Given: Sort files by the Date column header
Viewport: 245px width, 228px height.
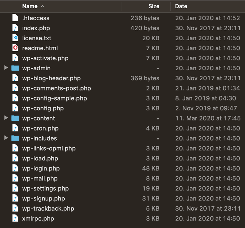Looking at the screenshot, I should tap(181, 6).
